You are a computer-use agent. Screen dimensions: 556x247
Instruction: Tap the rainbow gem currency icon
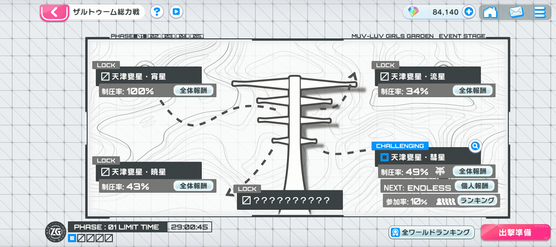(x=414, y=12)
